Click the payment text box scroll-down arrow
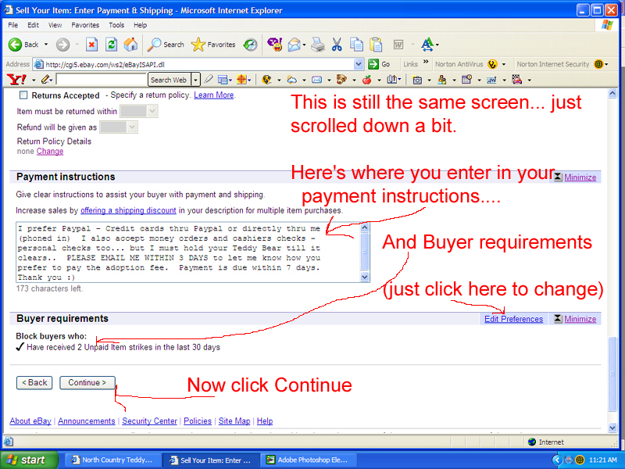Viewport: 625px width, 469px height. click(364, 277)
